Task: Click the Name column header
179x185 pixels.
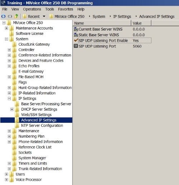Action: point(102,23)
